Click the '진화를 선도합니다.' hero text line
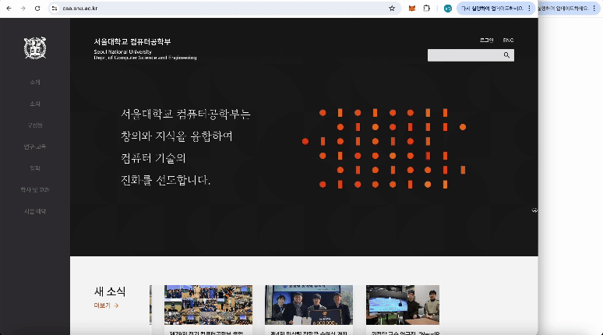This screenshot has width=603, height=335. (x=165, y=180)
